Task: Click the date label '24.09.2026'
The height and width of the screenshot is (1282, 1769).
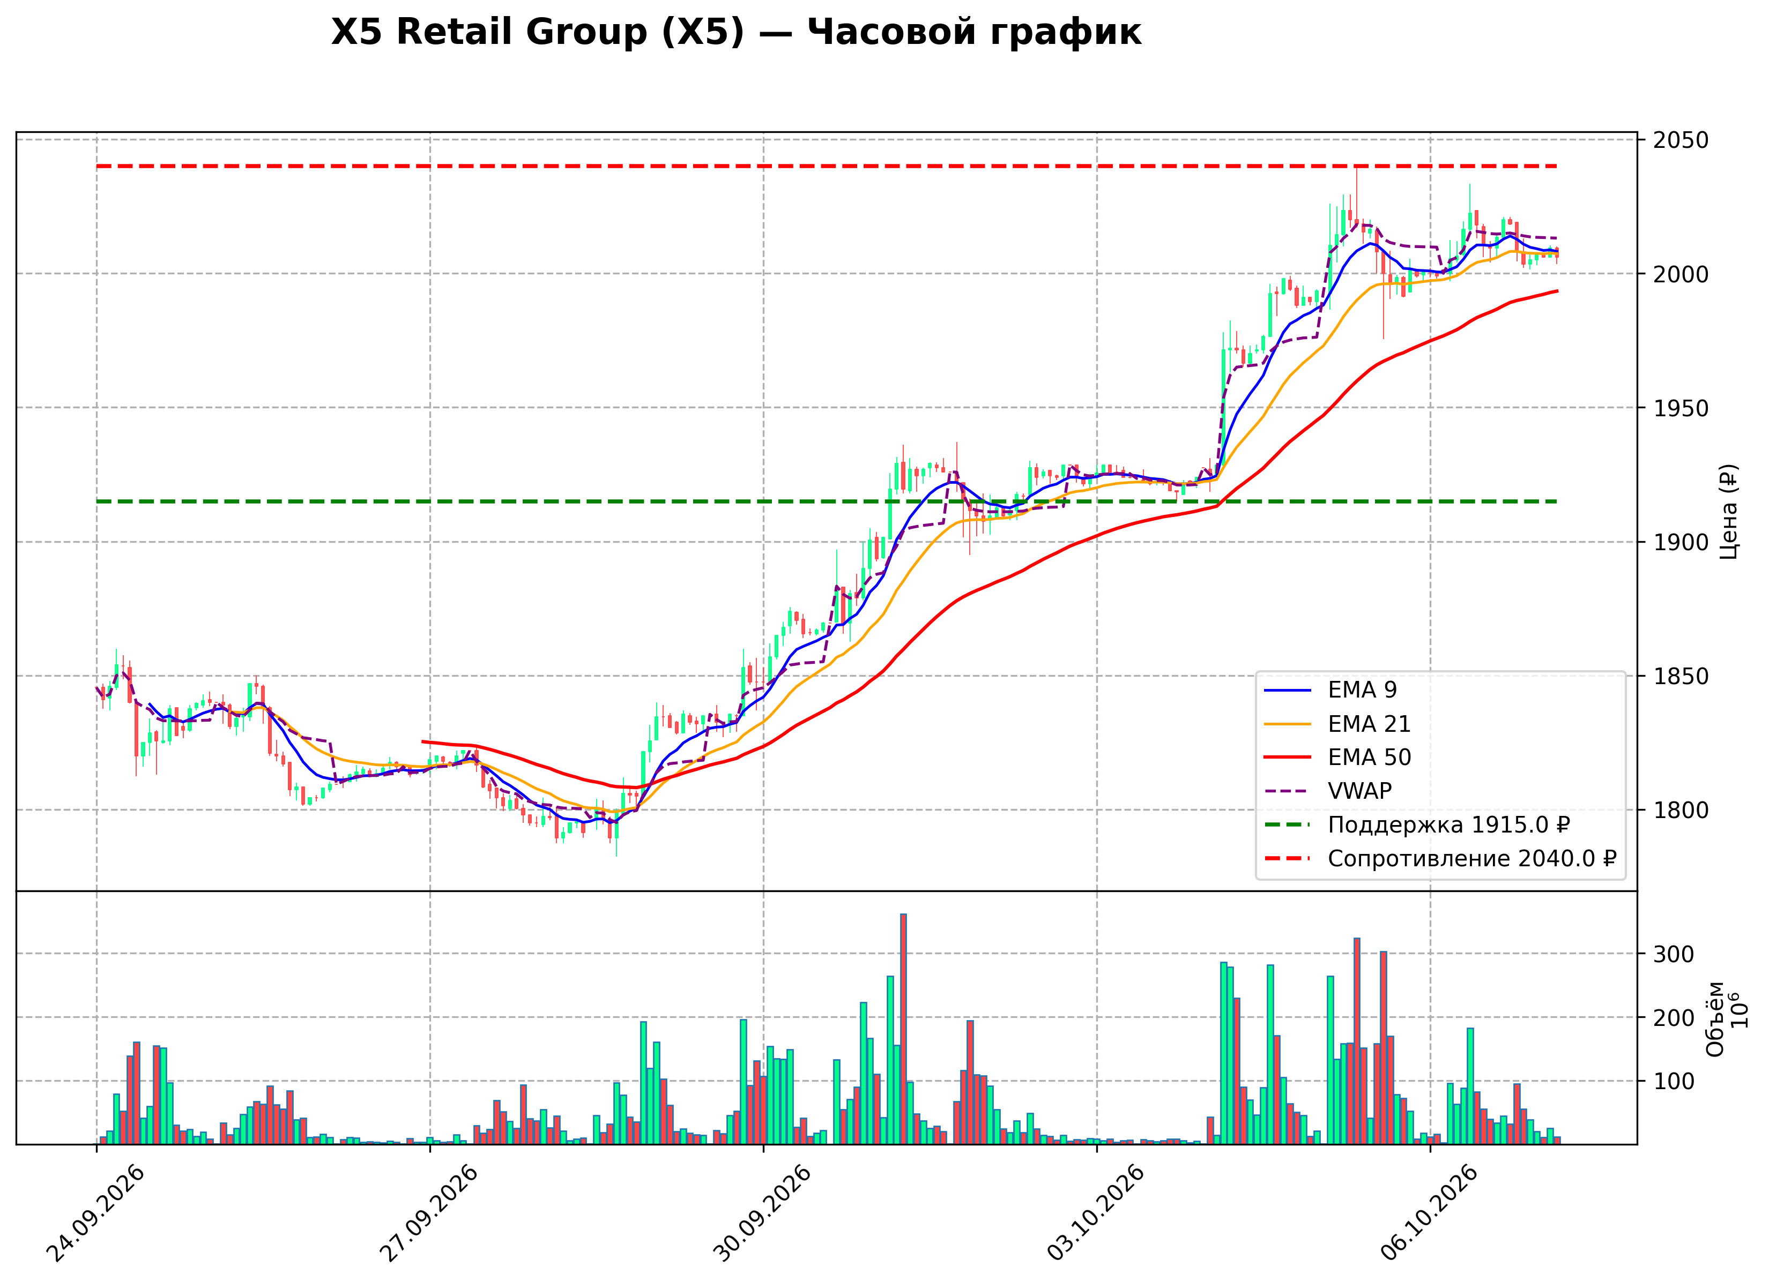Action: pos(95,1213)
